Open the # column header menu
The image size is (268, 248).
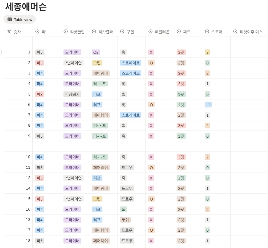click(9, 31)
